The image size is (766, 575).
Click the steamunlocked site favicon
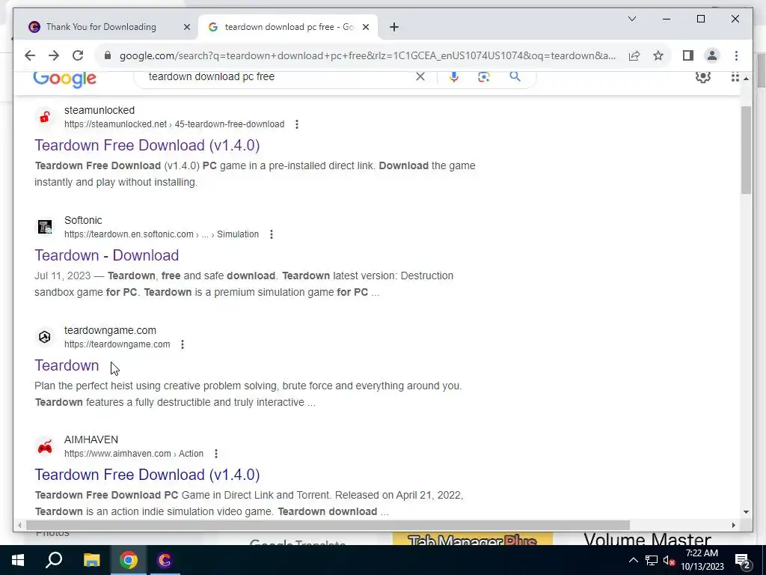pyautogui.click(x=44, y=117)
